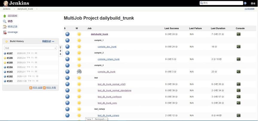258x121 pixels.
Task: Click the find box in Build History
Action: (x=28, y=48)
